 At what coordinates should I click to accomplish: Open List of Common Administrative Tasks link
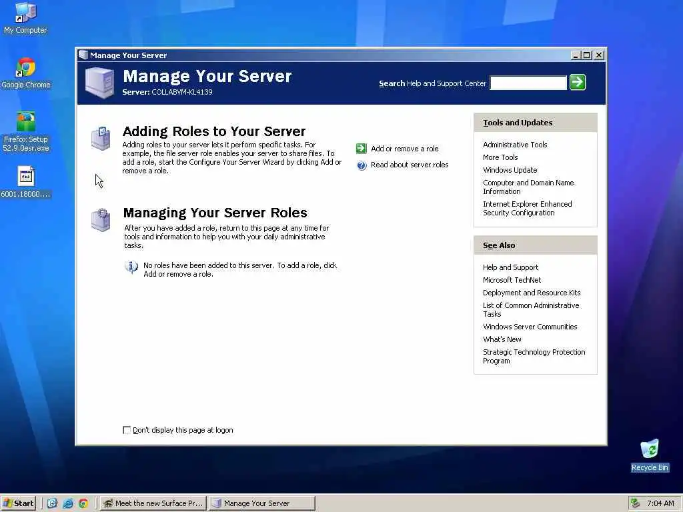pyautogui.click(x=531, y=309)
